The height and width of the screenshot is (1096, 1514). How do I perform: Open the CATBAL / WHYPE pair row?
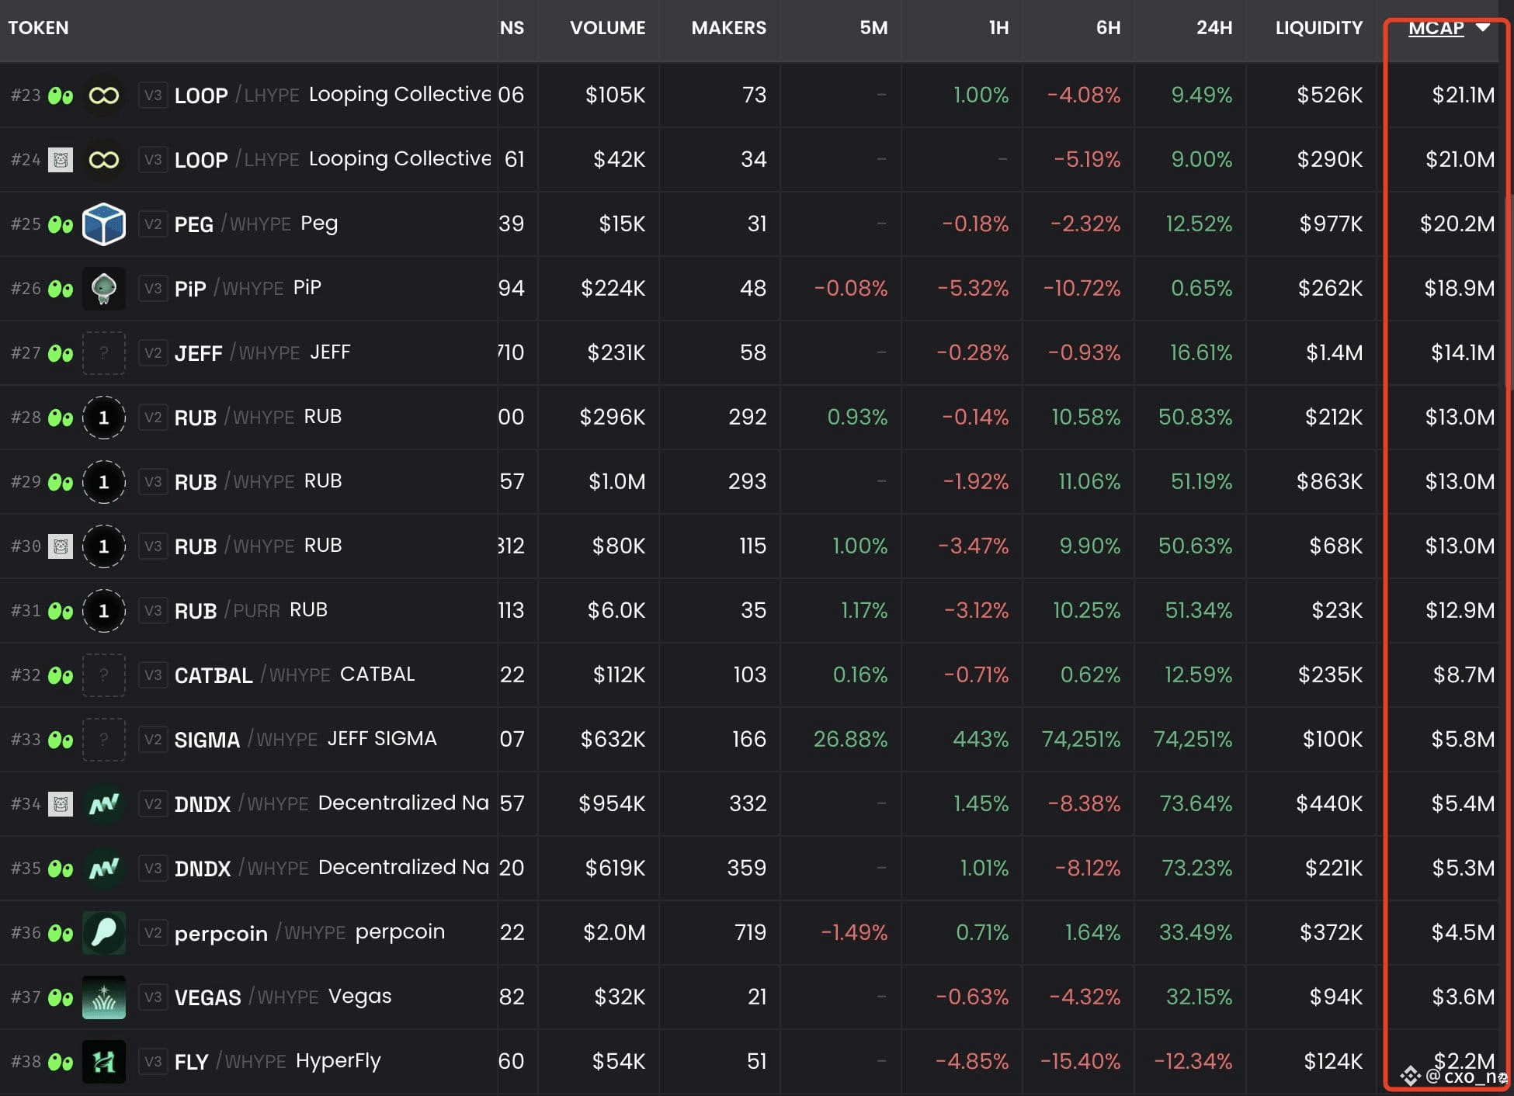(x=753, y=675)
